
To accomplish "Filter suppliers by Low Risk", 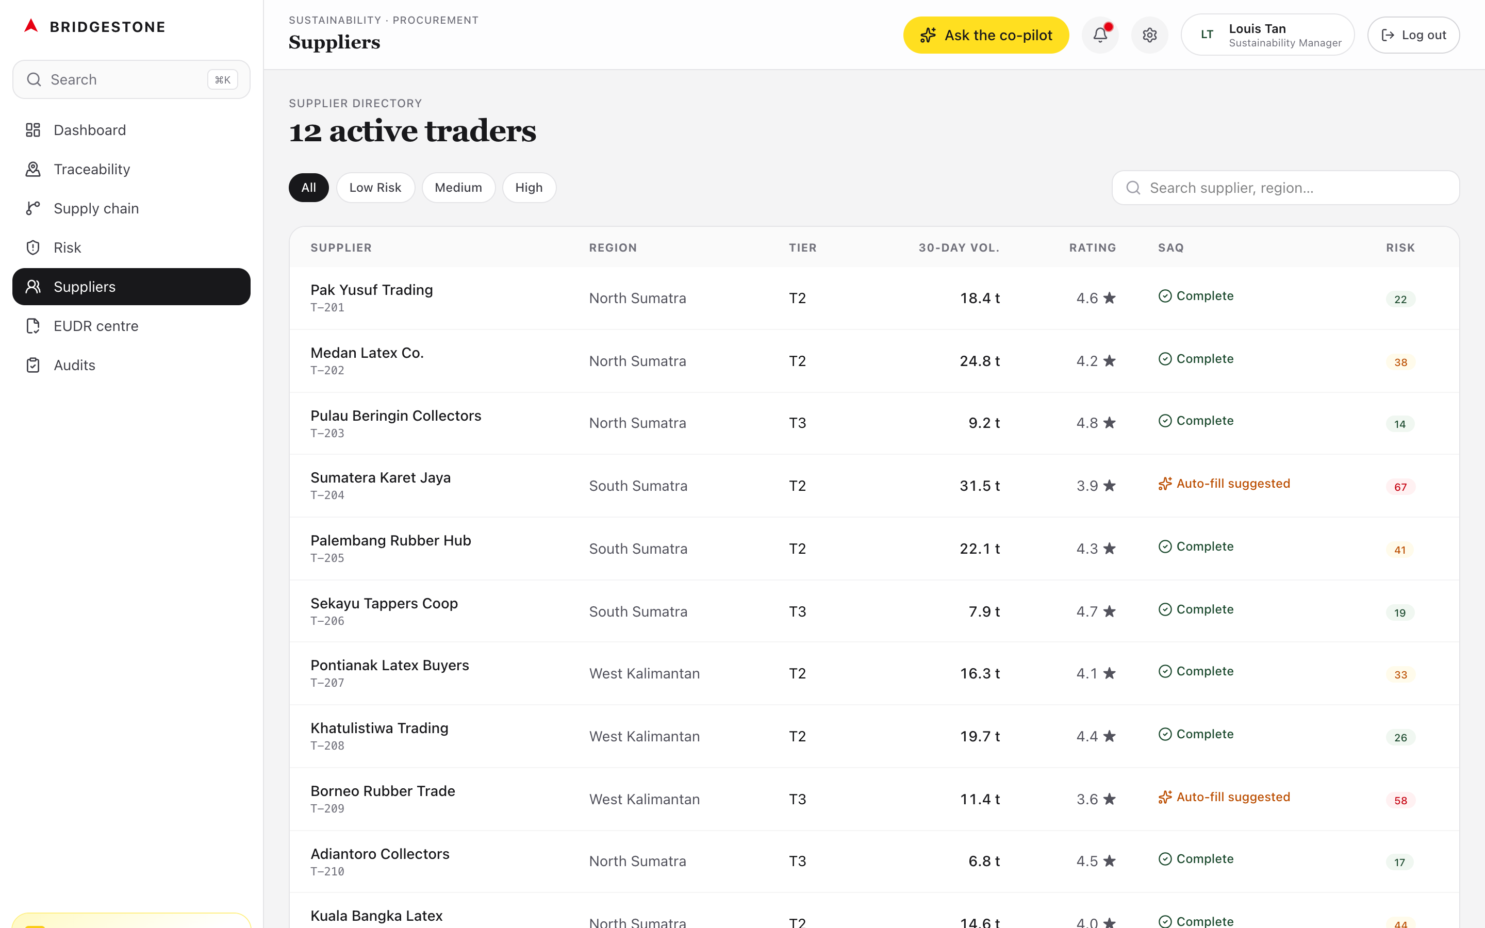I will pyautogui.click(x=375, y=188).
